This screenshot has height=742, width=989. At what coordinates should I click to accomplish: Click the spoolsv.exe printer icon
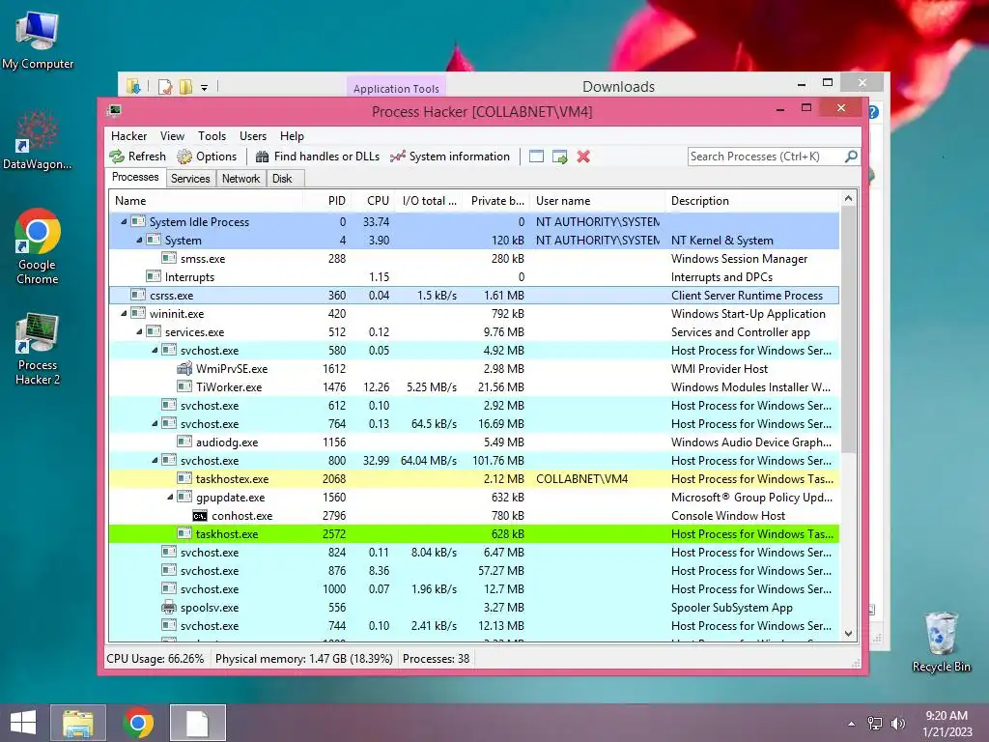(x=169, y=608)
